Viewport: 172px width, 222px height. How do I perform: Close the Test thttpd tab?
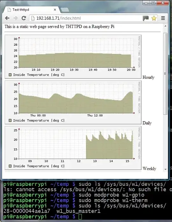pos(55,10)
